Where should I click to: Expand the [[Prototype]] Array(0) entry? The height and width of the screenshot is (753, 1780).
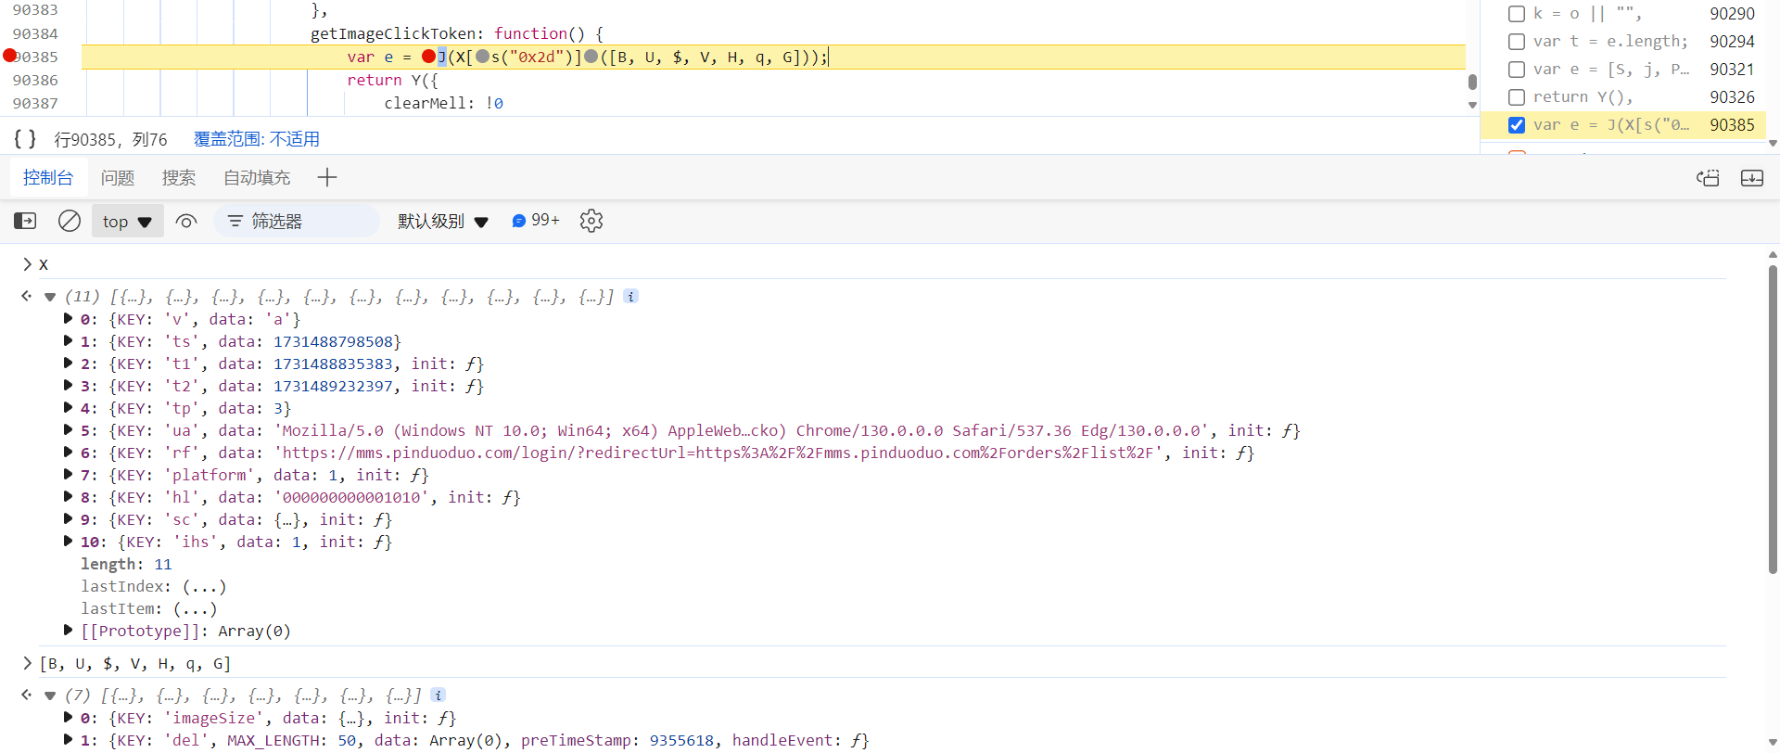click(69, 631)
